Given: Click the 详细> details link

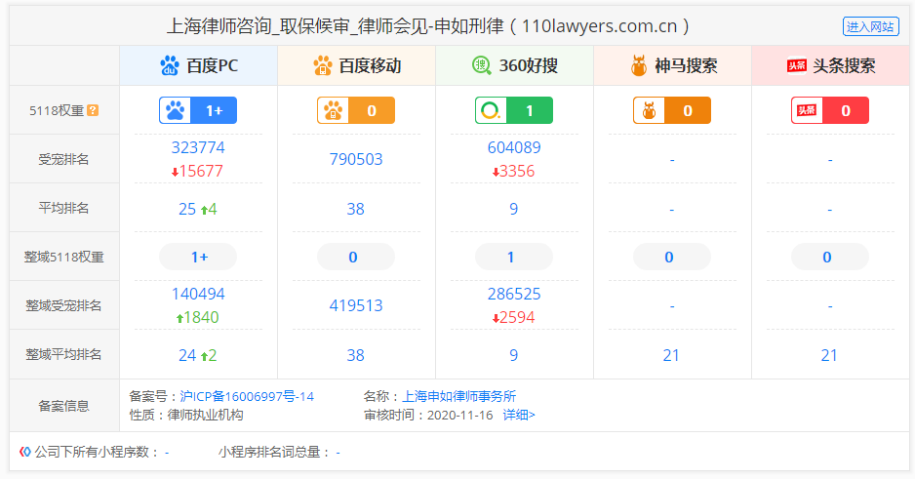Looking at the screenshot, I should pyautogui.click(x=519, y=415).
